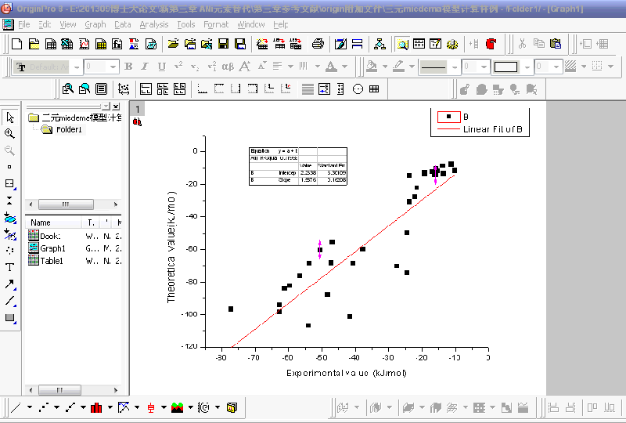Expand the line plot type dropdown arrow

30,407
